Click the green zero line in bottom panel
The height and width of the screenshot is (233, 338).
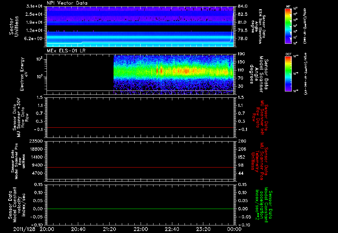(x=140, y=209)
